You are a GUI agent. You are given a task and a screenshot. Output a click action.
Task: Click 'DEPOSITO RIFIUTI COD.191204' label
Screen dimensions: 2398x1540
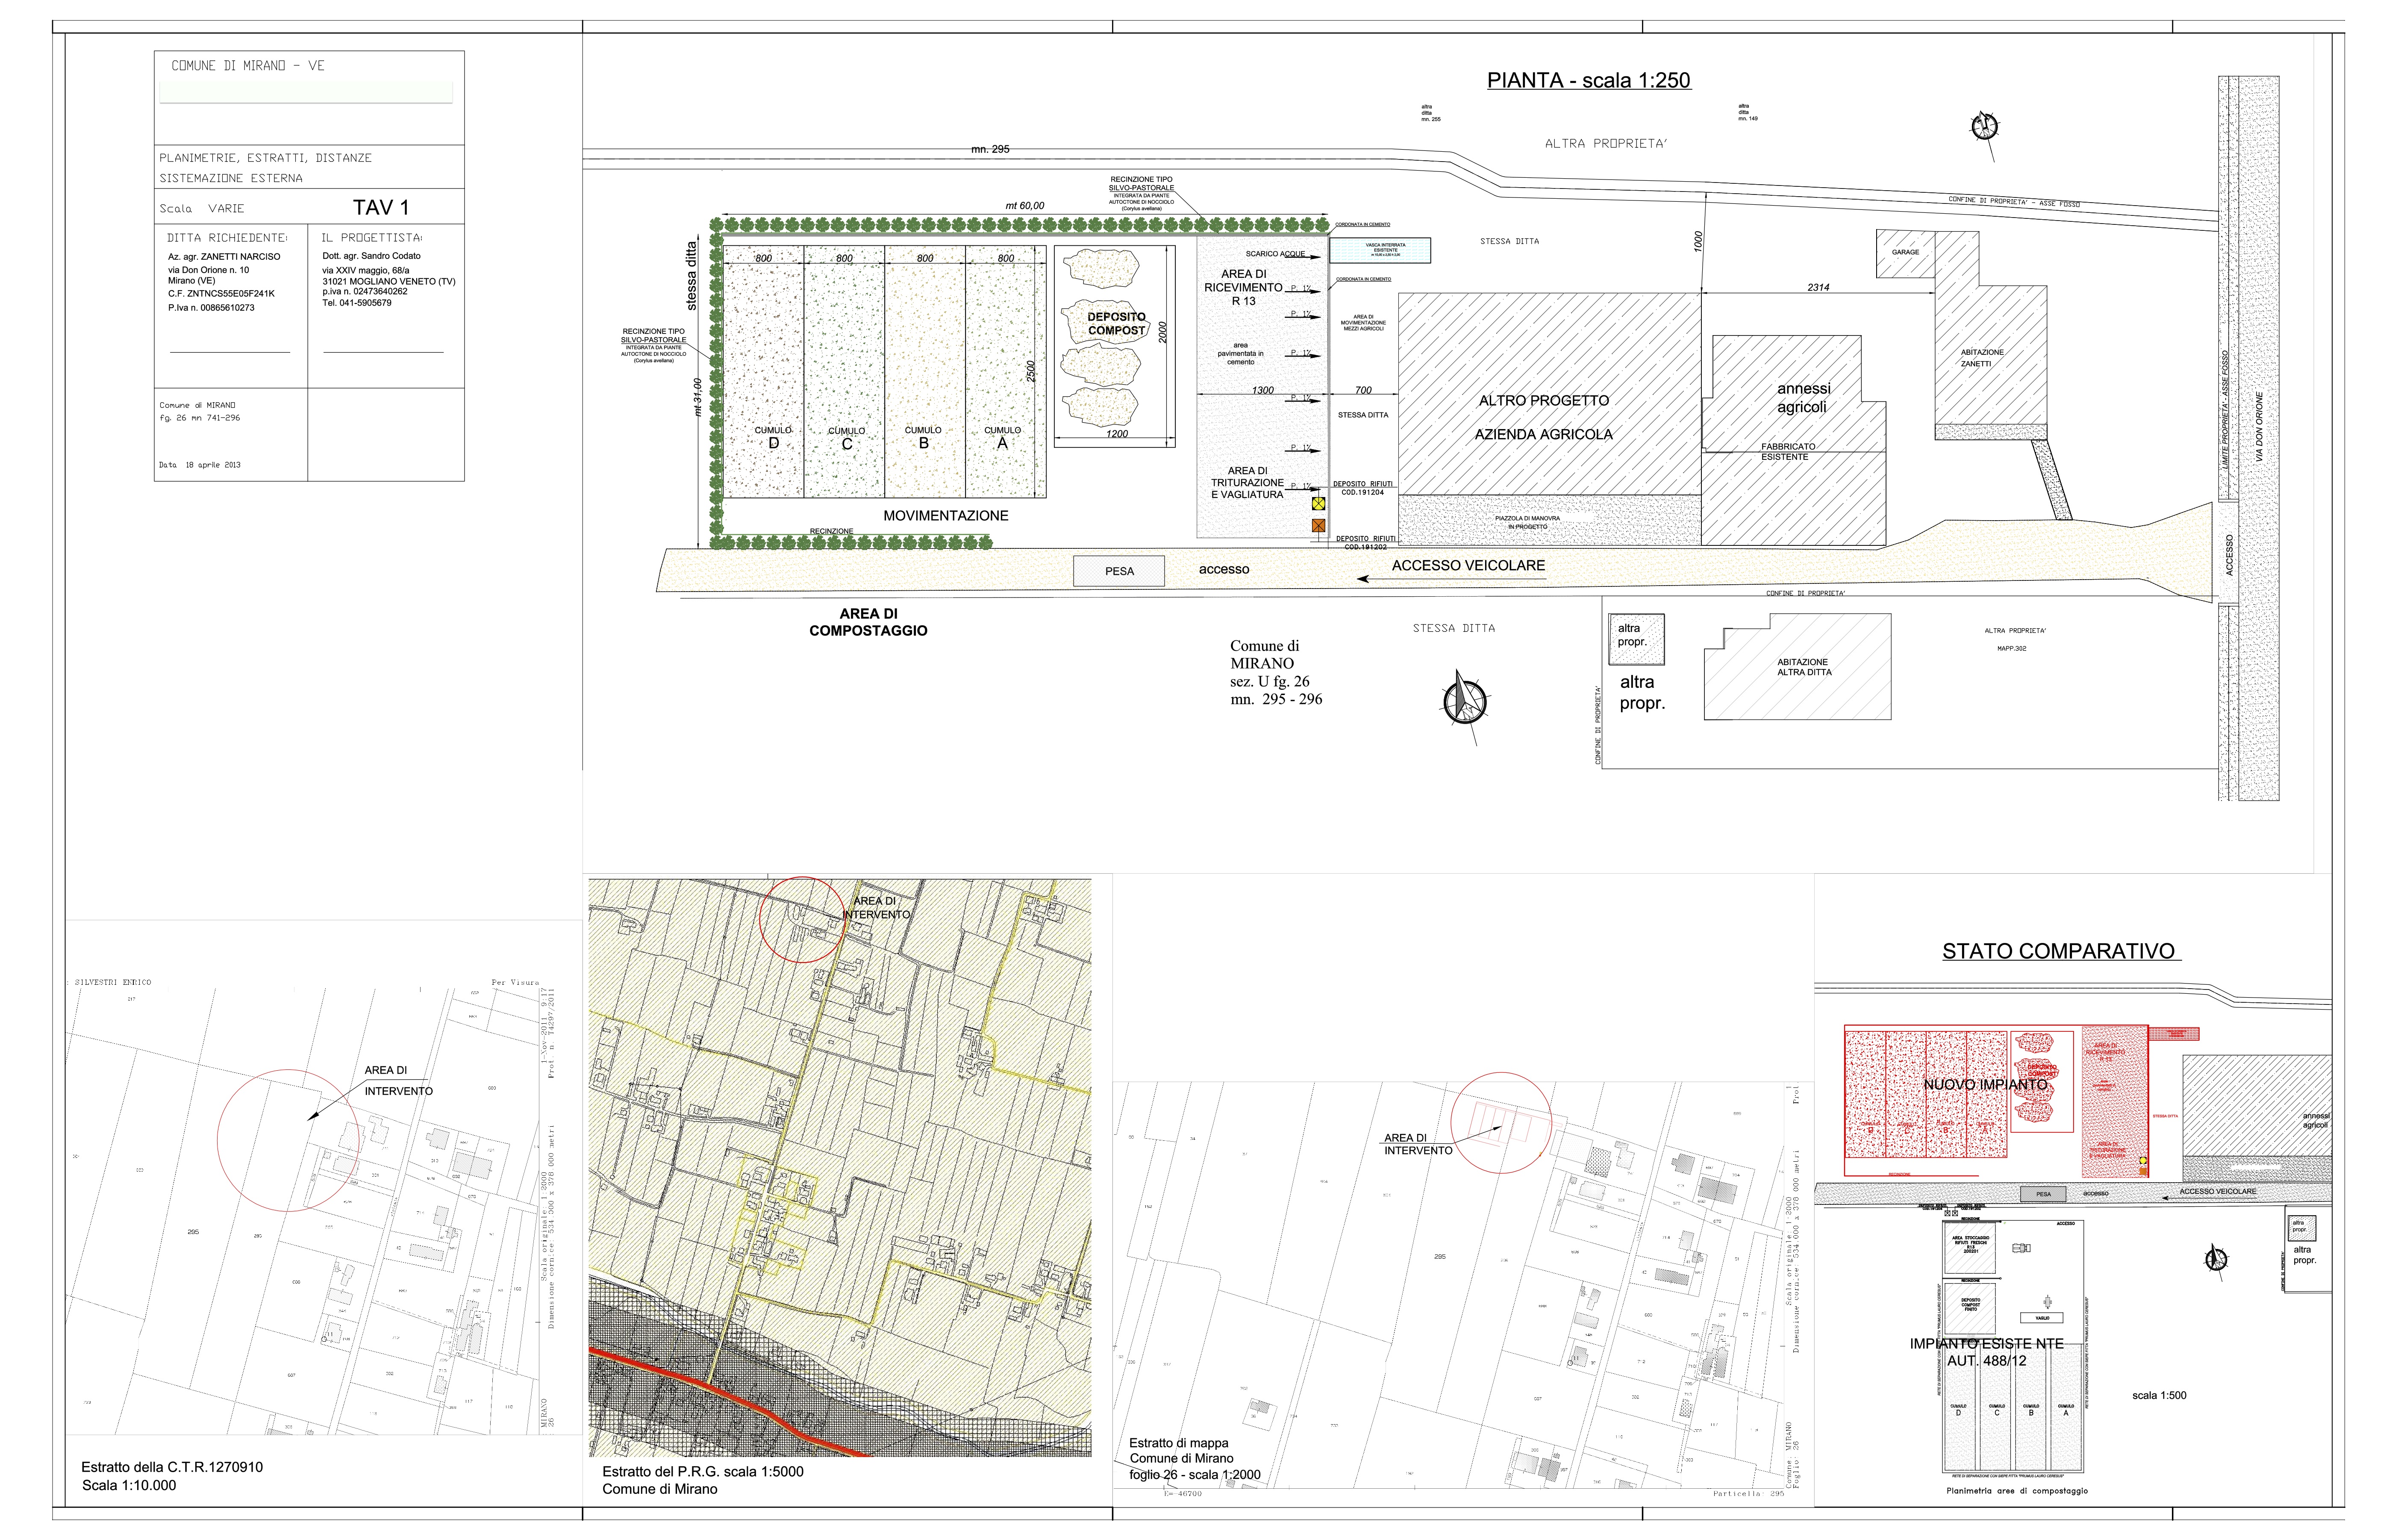(1362, 488)
